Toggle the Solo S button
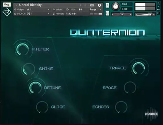This screenshot has height=125, width=163. pos(107,5)
